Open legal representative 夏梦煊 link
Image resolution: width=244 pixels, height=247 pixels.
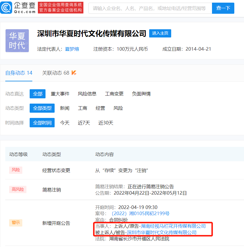click(72, 49)
